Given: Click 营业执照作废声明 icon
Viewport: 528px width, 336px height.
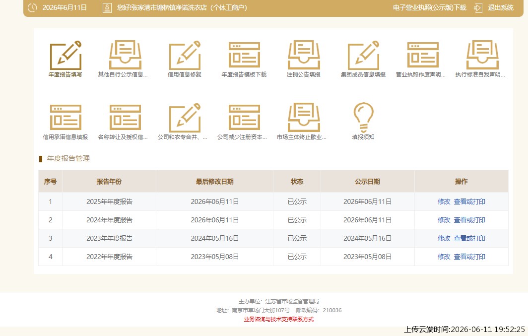Looking at the screenshot, I should 423,55.
